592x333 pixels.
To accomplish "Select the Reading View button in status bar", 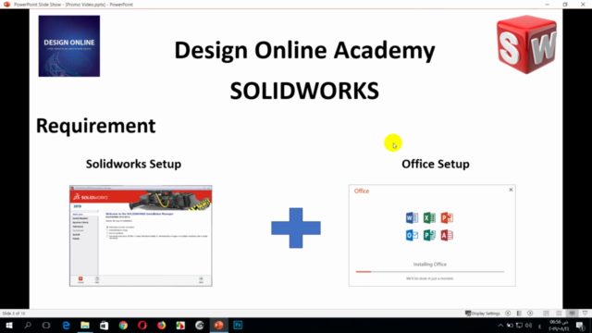I will point(572,314).
